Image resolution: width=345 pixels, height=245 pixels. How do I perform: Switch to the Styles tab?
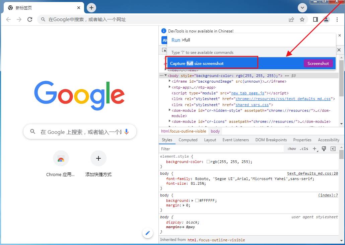coord(167,140)
